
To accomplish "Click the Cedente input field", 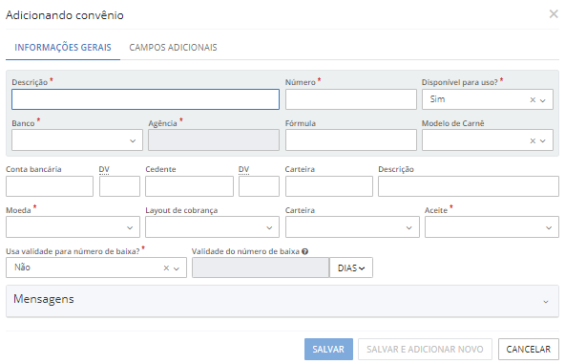I will 189,186.
